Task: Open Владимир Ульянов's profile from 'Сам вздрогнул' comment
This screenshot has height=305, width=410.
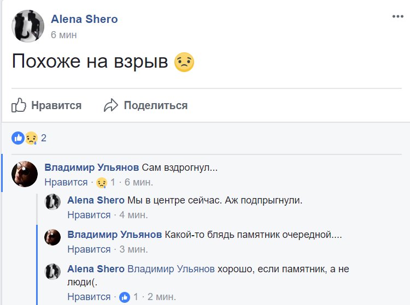Action: click(91, 167)
